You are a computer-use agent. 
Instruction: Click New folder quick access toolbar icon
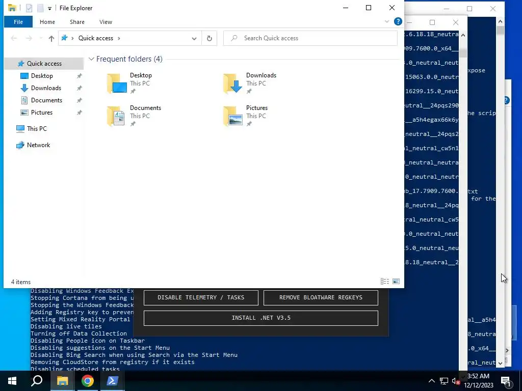(x=40, y=8)
